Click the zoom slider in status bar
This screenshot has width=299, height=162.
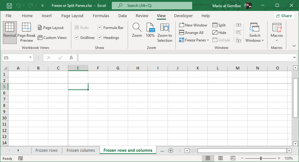click(261, 158)
